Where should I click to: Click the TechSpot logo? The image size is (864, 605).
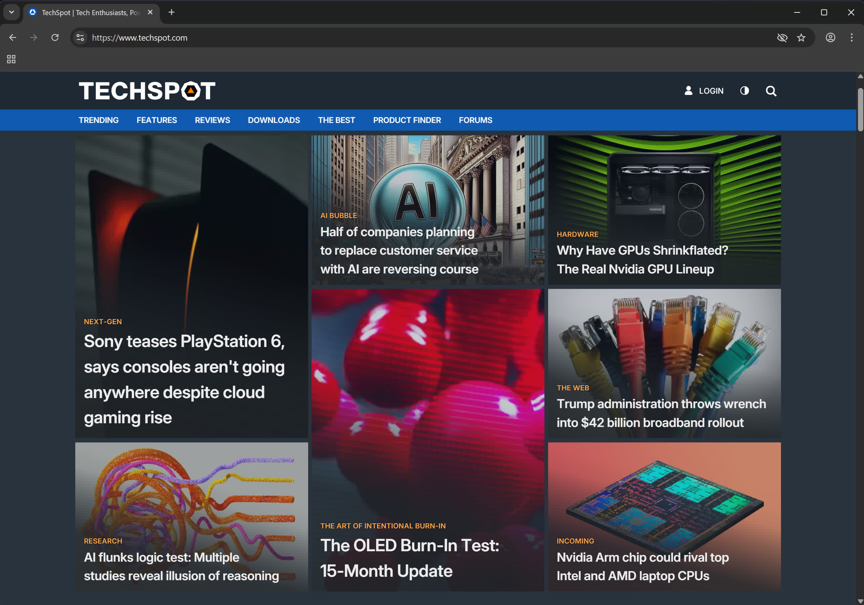tap(147, 91)
